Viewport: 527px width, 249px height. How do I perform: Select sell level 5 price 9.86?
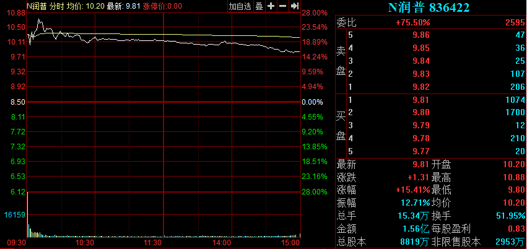422,35
